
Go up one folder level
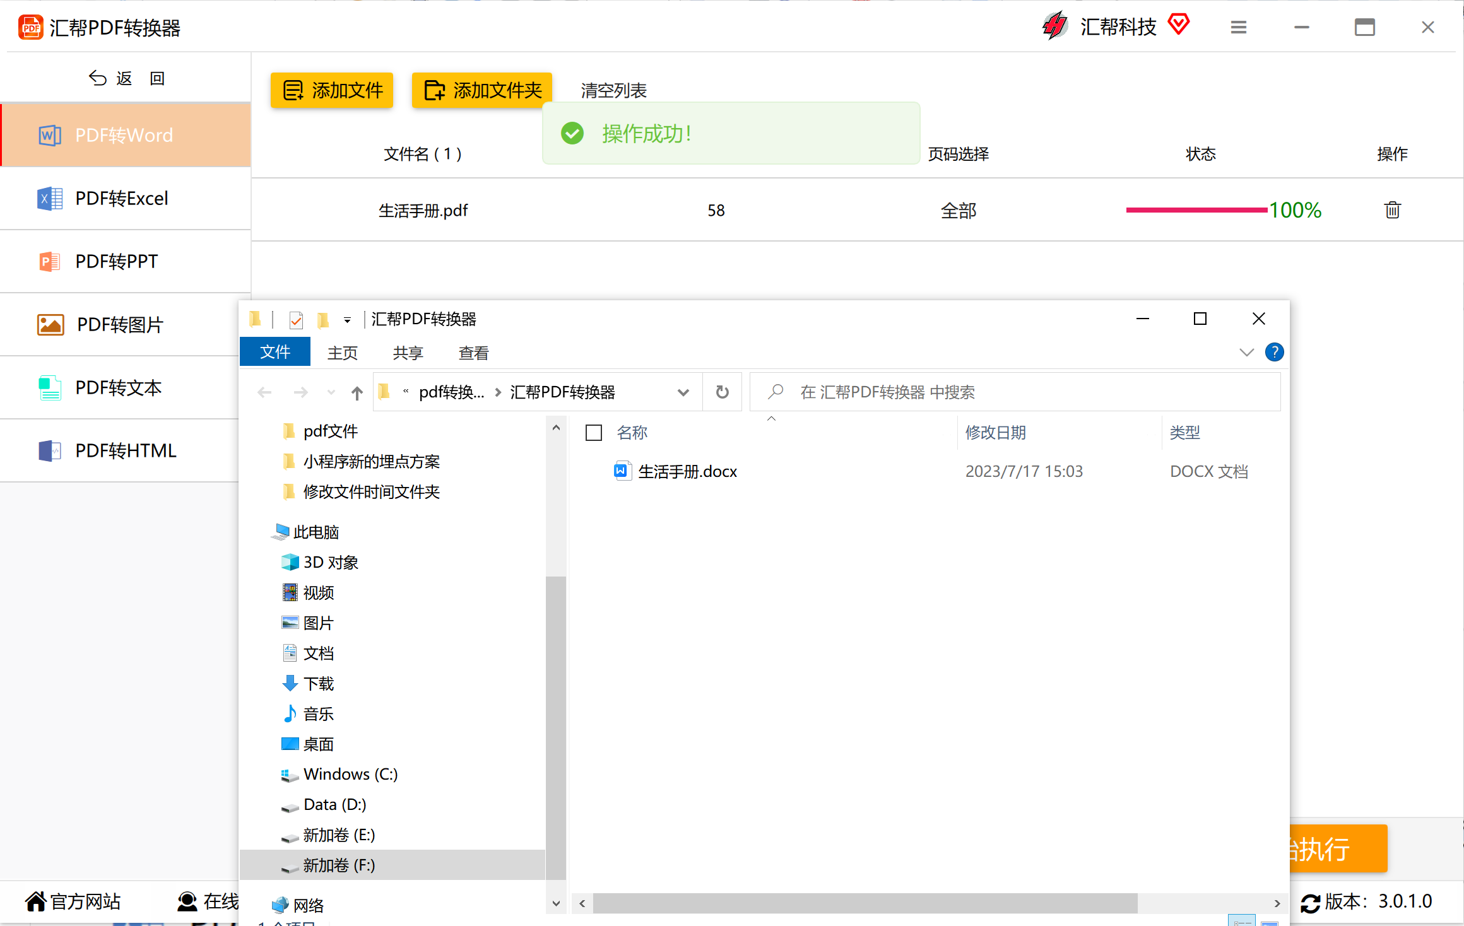click(357, 392)
